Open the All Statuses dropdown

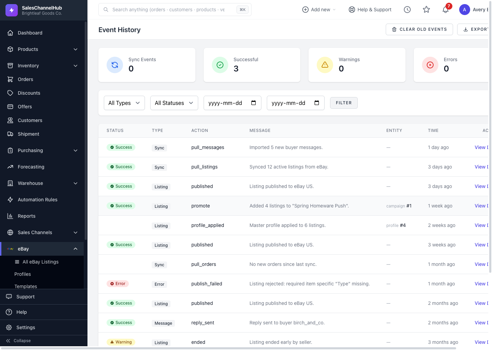point(174,103)
